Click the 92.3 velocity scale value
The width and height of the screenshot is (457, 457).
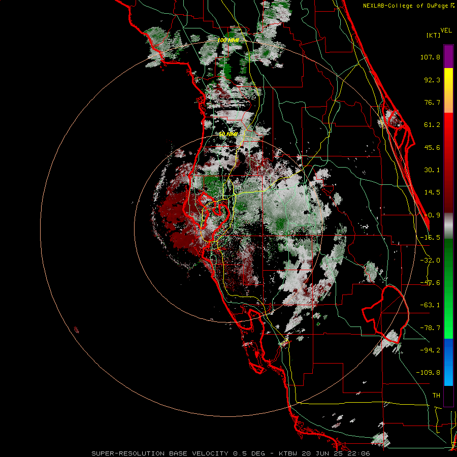pyautogui.click(x=432, y=80)
